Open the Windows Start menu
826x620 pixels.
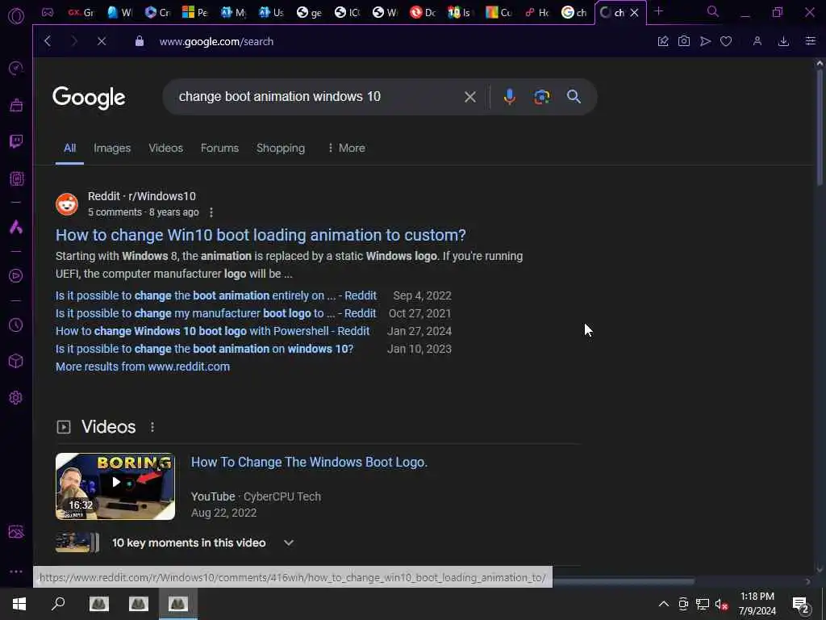[x=19, y=604]
